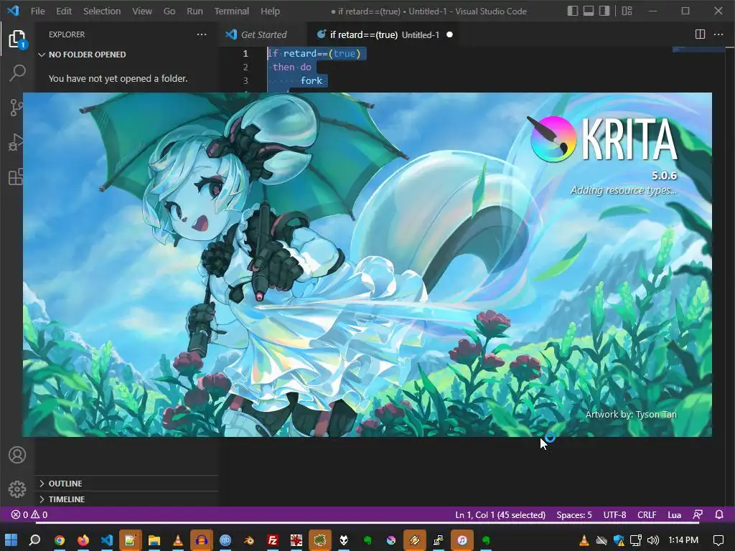Viewport: 735px width, 551px height.
Task: Open the Action Center notifications icon
Action: 718,540
